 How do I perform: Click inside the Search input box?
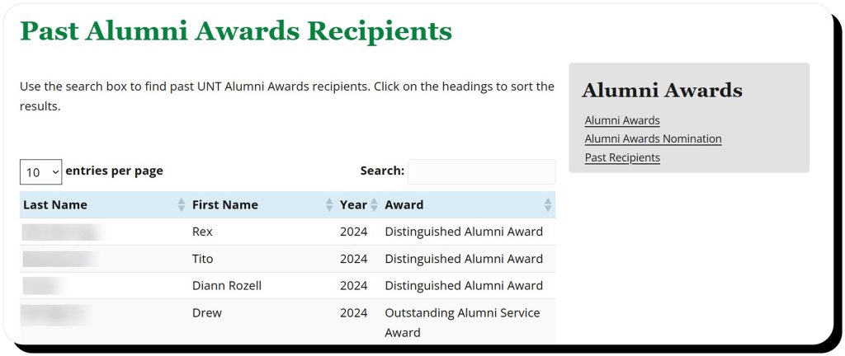pyautogui.click(x=481, y=171)
